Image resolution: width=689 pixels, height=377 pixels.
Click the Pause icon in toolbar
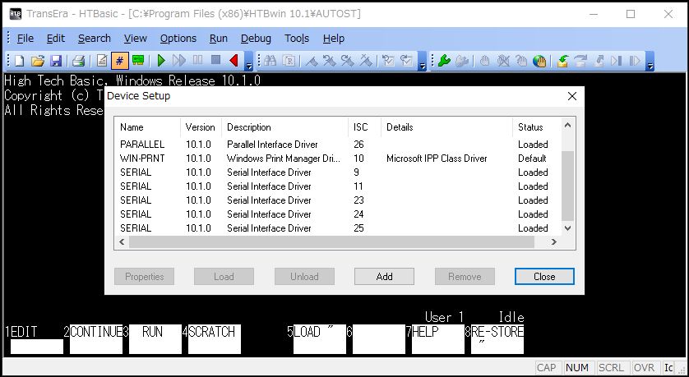pyautogui.click(x=197, y=61)
